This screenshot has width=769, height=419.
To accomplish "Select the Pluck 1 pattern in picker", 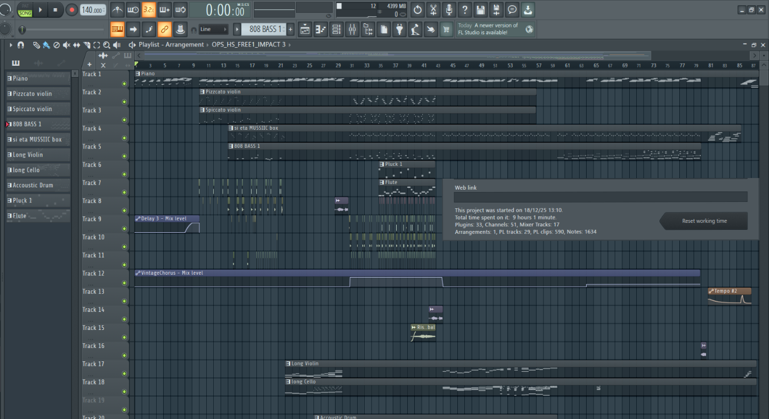I will click(38, 201).
